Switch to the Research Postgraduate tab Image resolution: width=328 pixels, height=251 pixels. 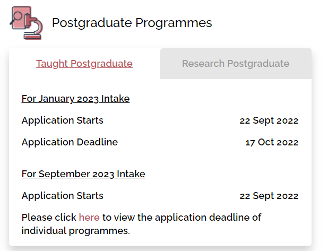pyautogui.click(x=236, y=64)
